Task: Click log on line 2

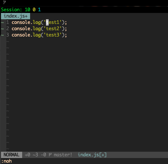Action: coord(37,29)
